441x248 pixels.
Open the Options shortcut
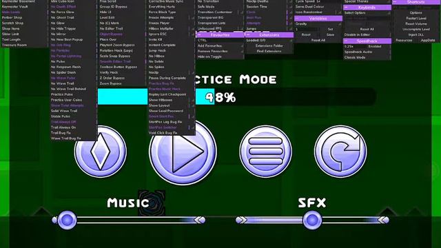(416, 13)
